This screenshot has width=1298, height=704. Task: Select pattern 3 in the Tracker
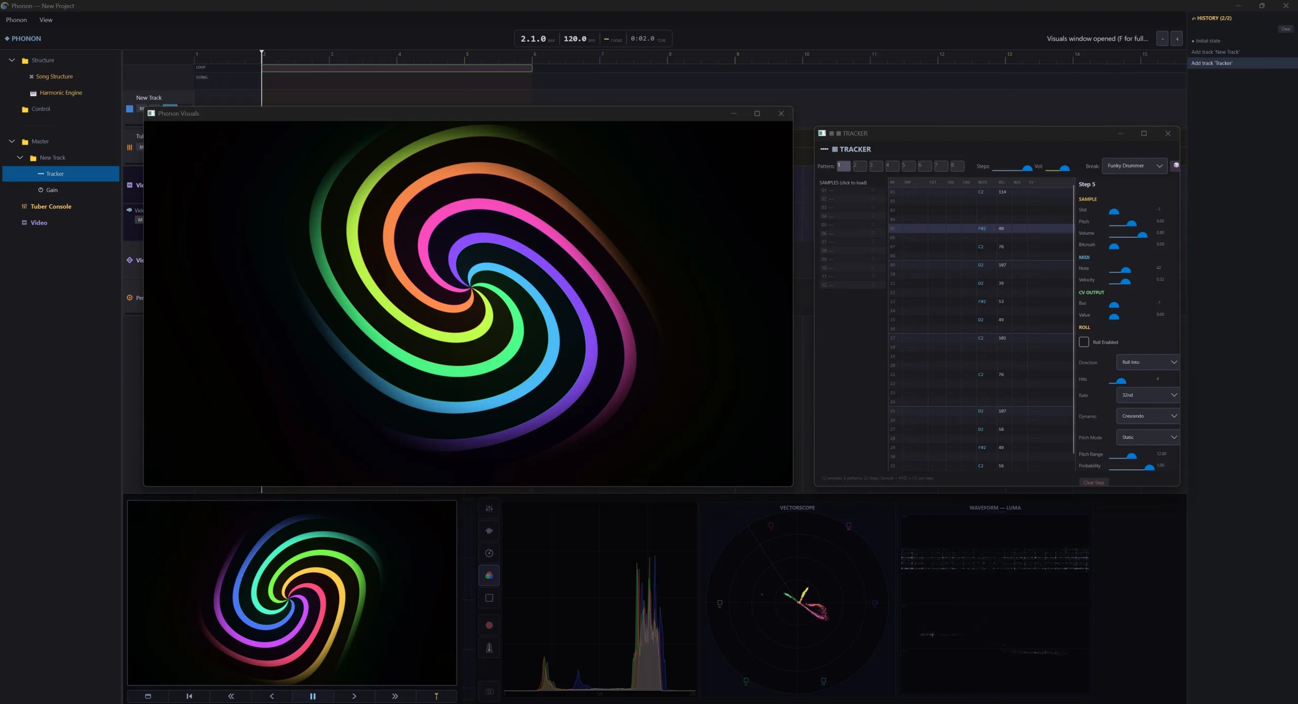[876, 166]
